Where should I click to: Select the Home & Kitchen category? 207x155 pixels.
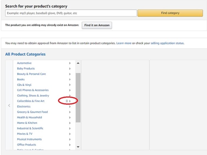(27, 123)
